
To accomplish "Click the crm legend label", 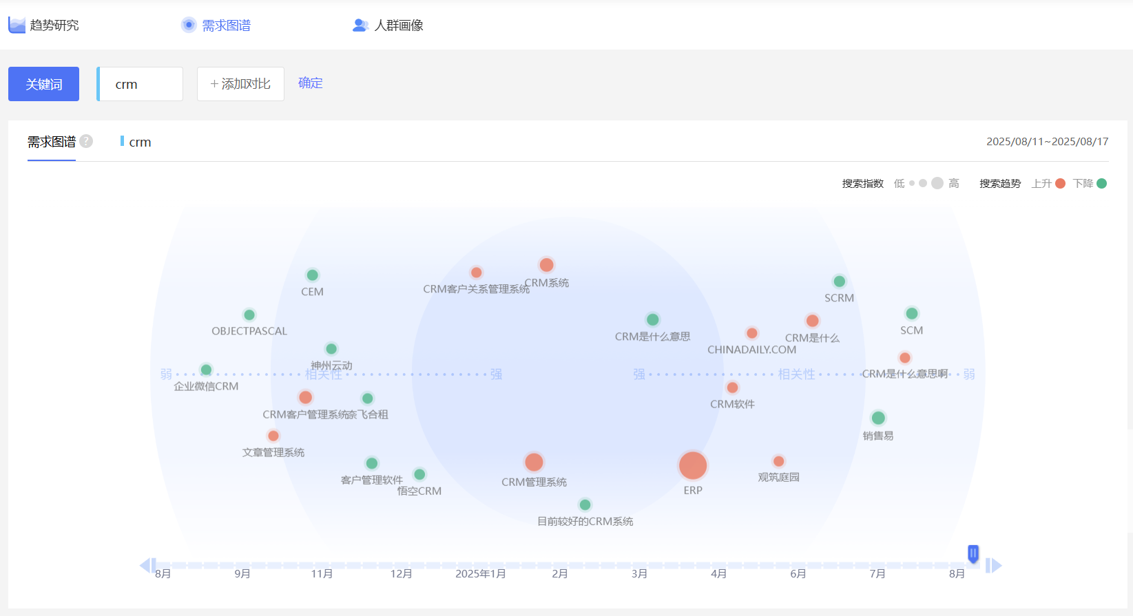I will [x=140, y=142].
